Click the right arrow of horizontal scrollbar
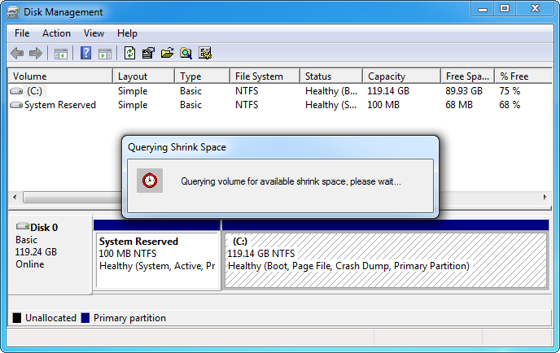This screenshot has height=353, width=560. pos(545,197)
